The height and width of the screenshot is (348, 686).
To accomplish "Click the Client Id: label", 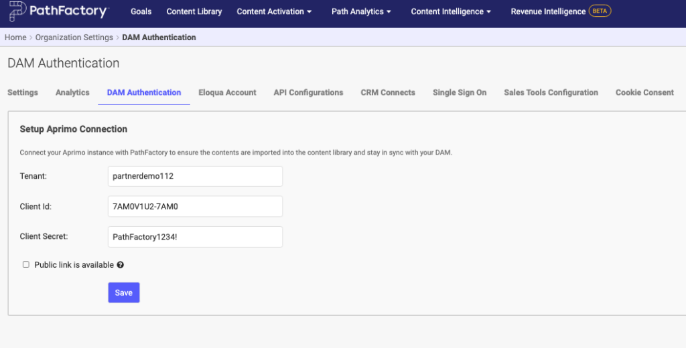I will pyautogui.click(x=36, y=206).
